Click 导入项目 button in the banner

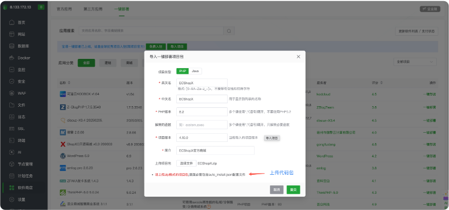click(177, 47)
